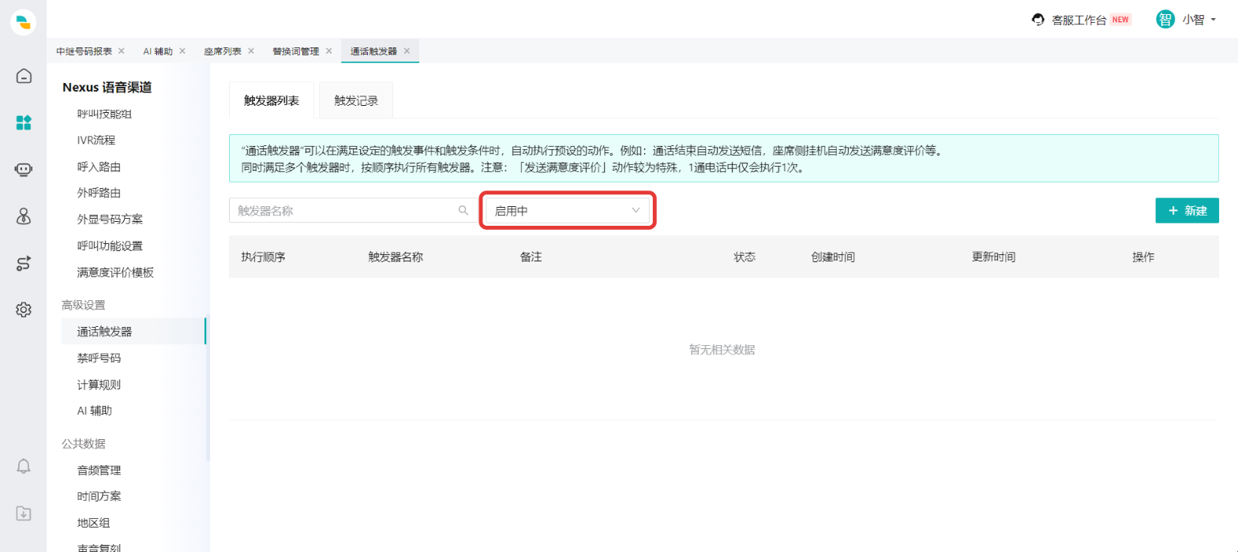
Task: Open the notification bell icon
Action: pos(24,466)
